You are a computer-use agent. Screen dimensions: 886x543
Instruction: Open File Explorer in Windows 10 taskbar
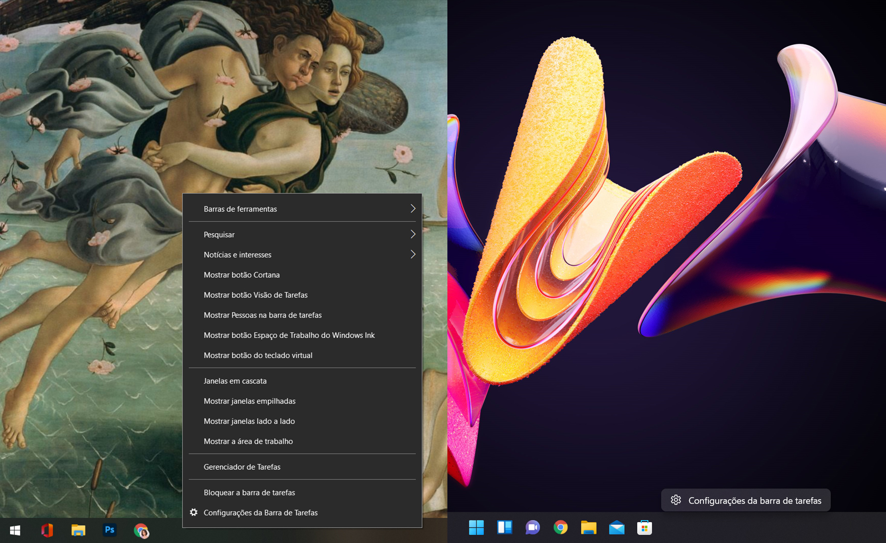pyautogui.click(x=78, y=530)
